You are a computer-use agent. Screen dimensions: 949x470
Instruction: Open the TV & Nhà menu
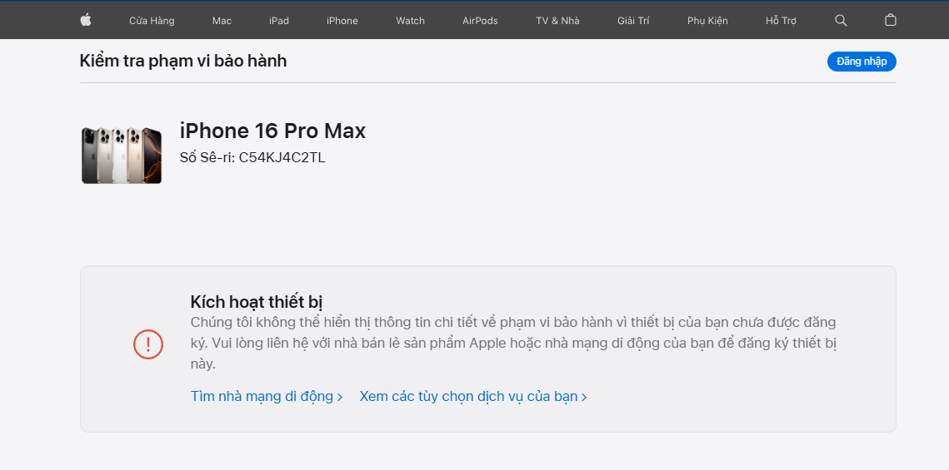(x=557, y=21)
